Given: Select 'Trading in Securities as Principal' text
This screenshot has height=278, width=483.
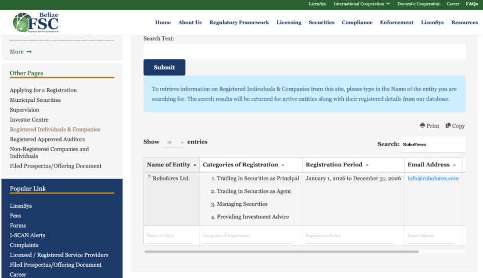Looking at the screenshot, I should [x=258, y=178].
